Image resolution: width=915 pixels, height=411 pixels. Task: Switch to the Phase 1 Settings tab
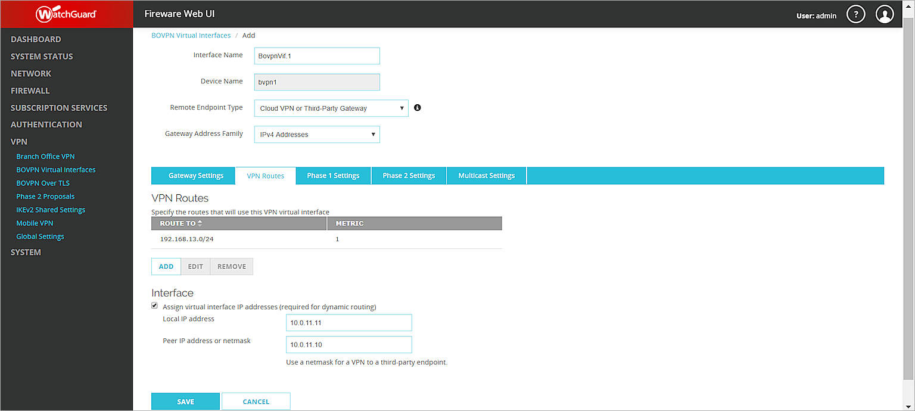click(333, 175)
